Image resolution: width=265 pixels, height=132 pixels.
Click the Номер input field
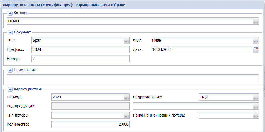click(x=80, y=59)
